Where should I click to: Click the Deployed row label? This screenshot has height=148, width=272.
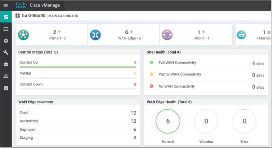[x=27, y=129]
